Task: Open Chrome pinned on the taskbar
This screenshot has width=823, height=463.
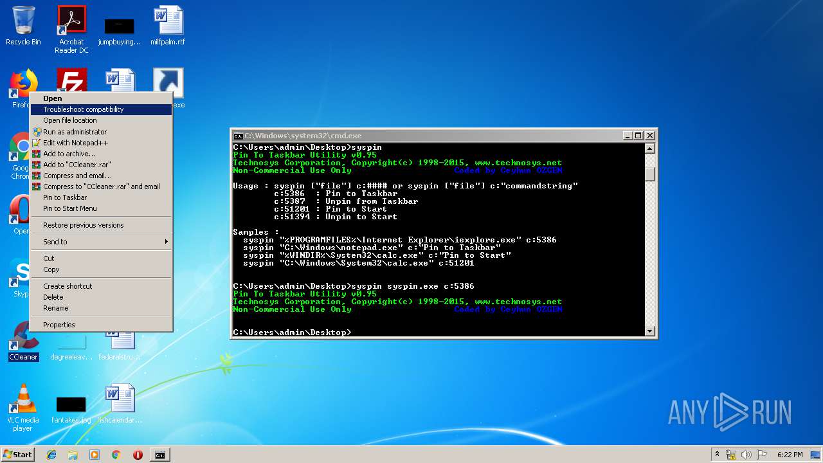Action: [116, 455]
